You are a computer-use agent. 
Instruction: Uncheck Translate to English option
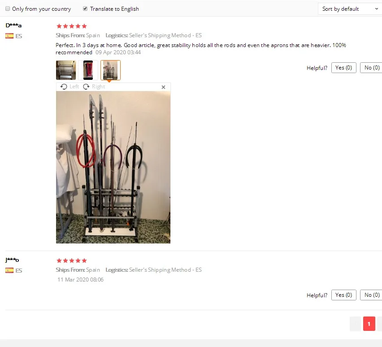coord(85,9)
